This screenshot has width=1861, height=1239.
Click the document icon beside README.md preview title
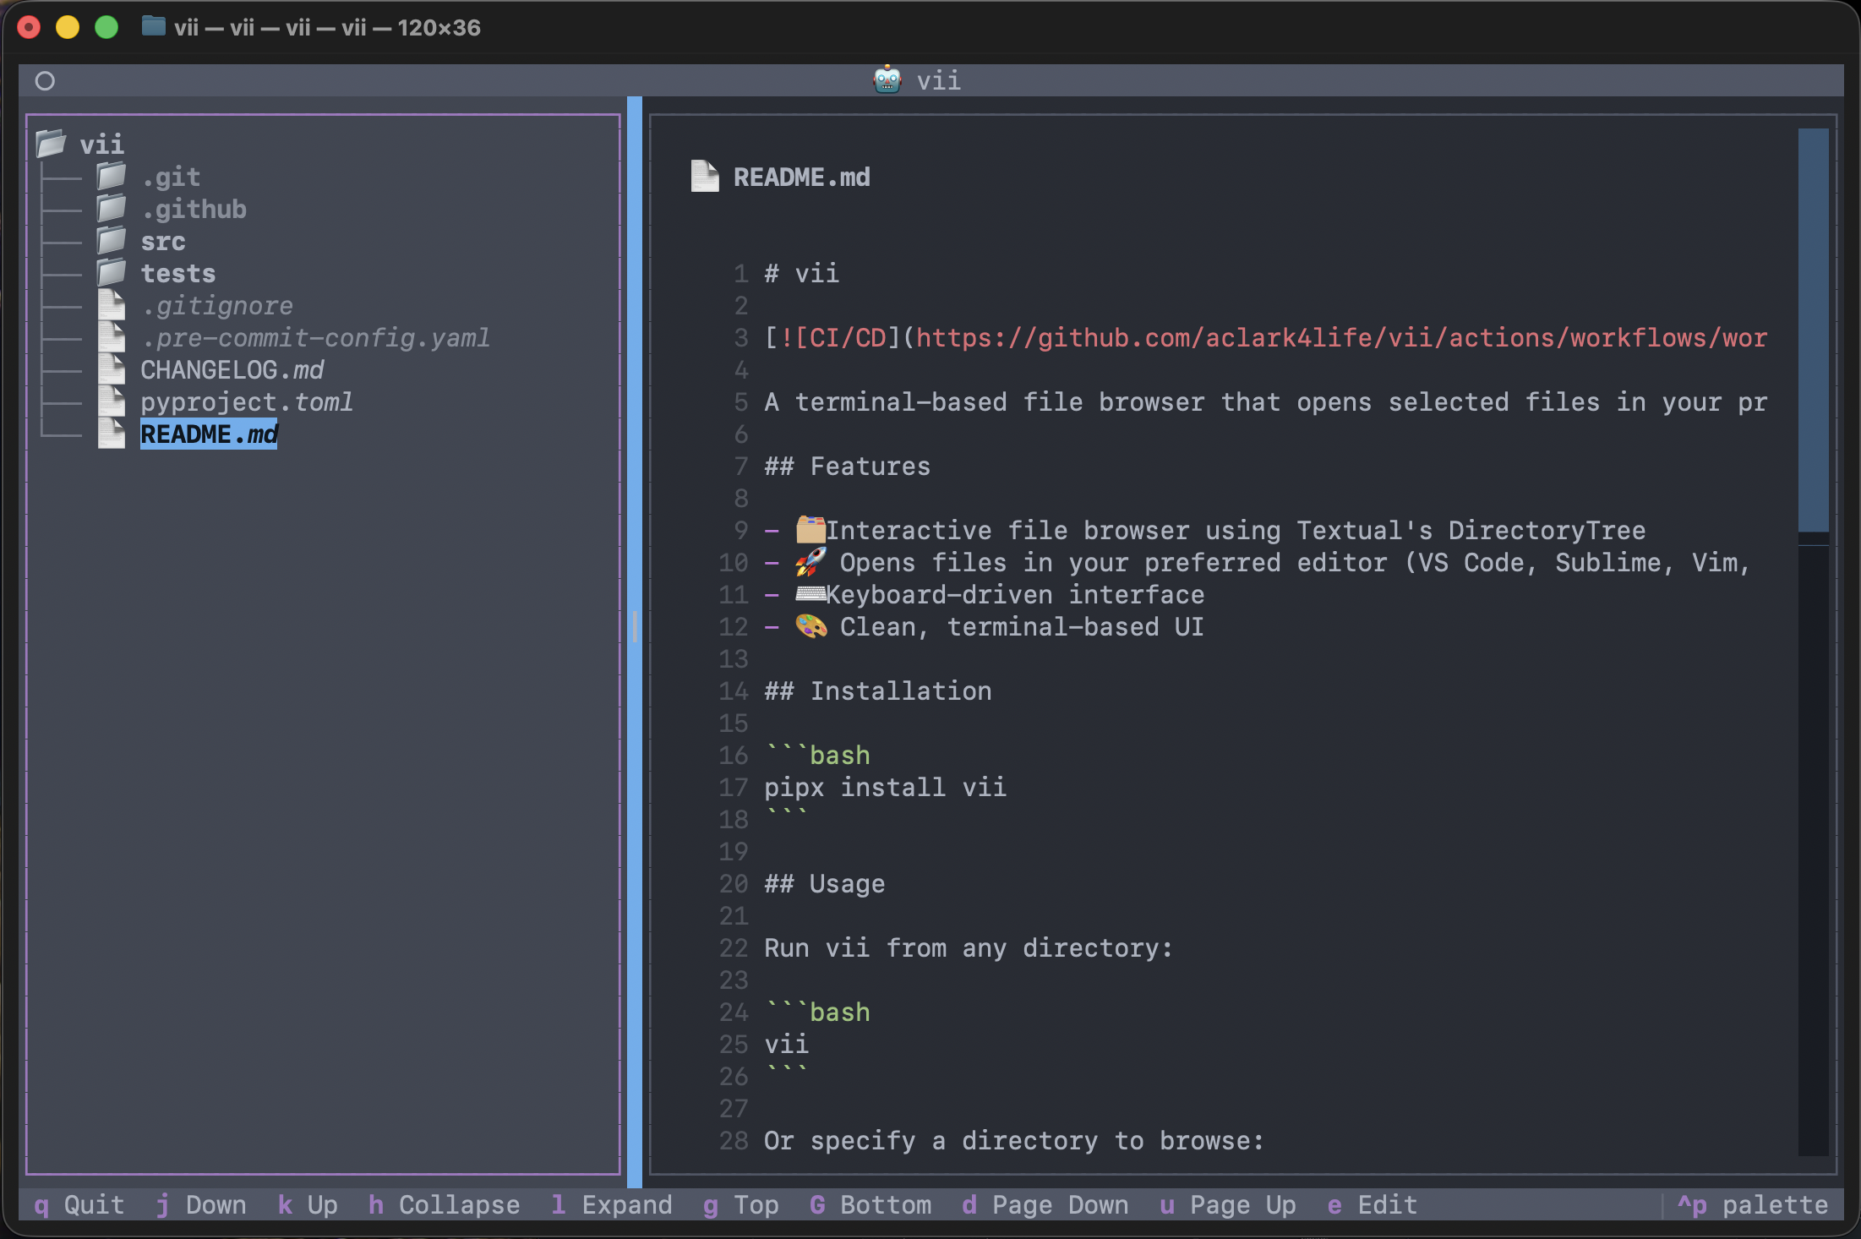point(705,177)
